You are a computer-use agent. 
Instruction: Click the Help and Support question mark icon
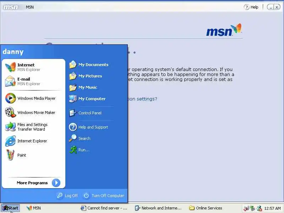tap(73, 127)
